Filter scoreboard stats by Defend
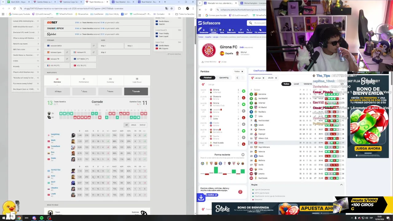Screen dimensions: 393x221 pos(142,125)
